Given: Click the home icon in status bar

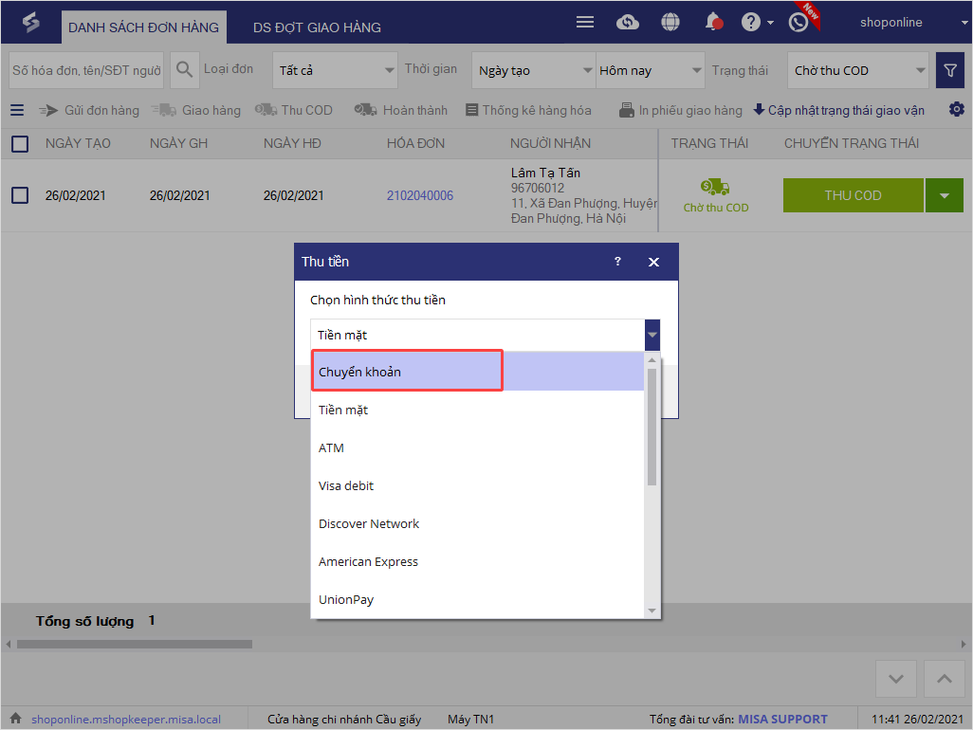Looking at the screenshot, I should (x=15, y=719).
